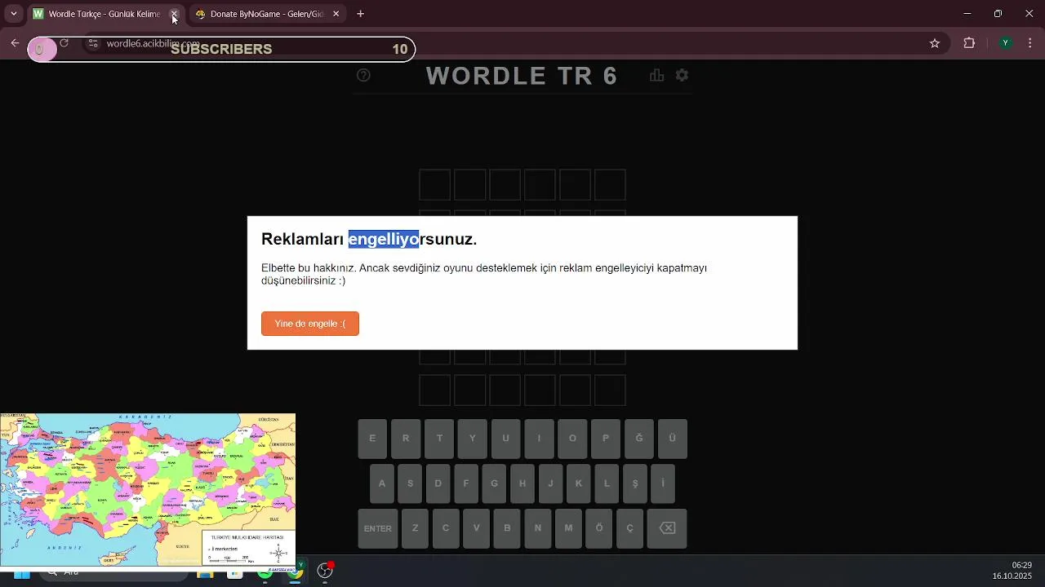Tap the Ğ key on the keyboard
Screen dimensions: 1045x587
point(639,439)
